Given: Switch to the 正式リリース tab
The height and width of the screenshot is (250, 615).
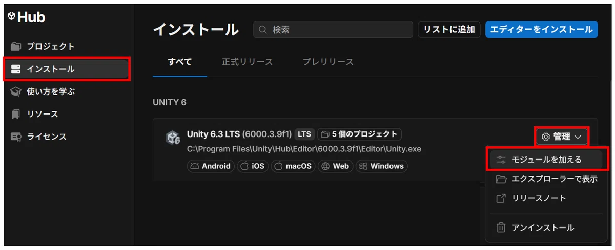Looking at the screenshot, I should click(248, 62).
